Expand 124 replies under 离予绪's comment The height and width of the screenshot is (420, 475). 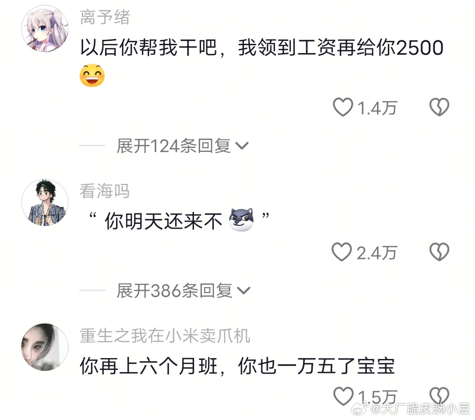(183, 146)
